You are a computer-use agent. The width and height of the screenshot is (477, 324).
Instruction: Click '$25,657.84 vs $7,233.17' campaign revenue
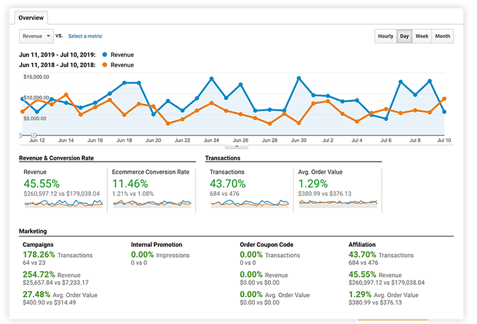(56, 282)
